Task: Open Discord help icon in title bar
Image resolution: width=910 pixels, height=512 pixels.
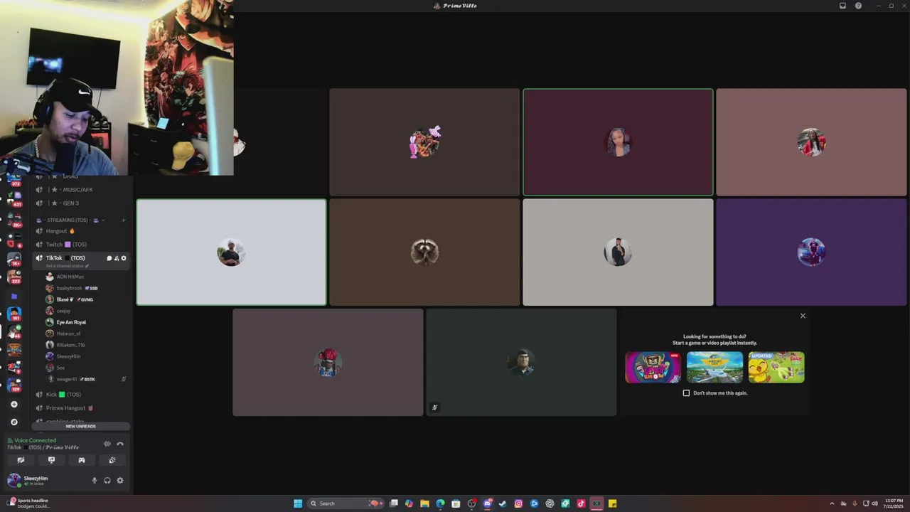Action: [x=858, y=6]
